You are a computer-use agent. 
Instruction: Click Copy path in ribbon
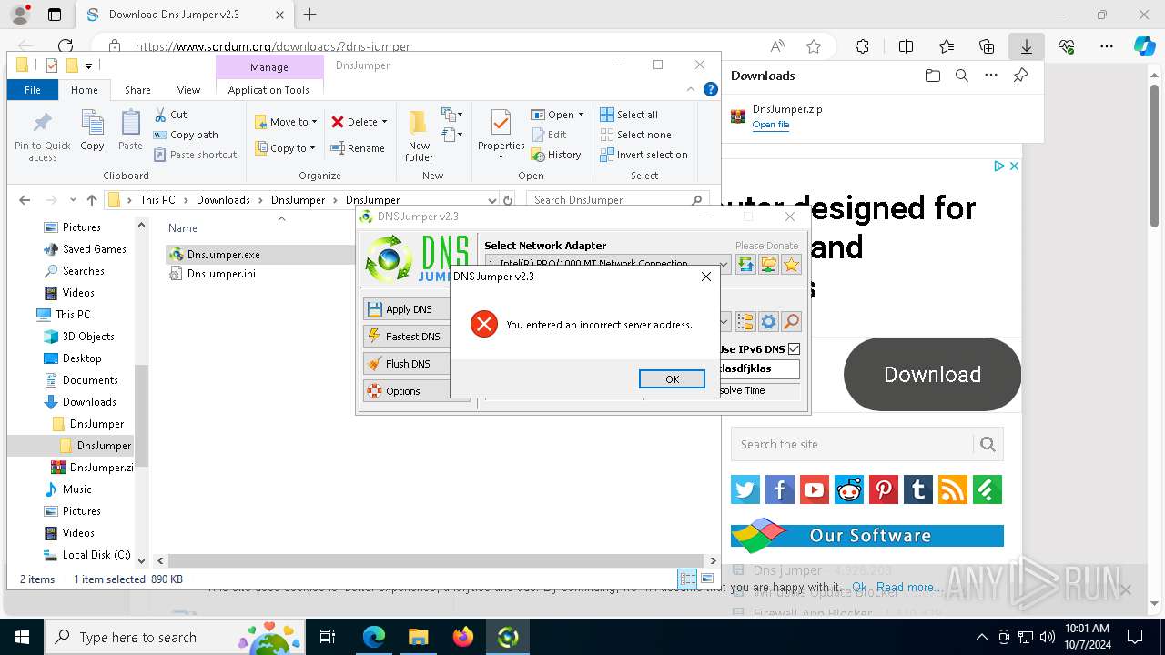(186, 135)
